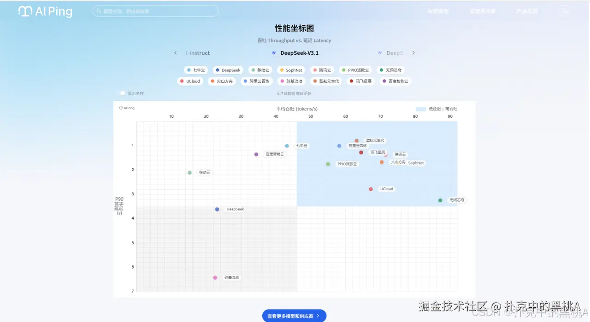Toggle the 火山方舟 legend chip
This screenshot has width=590, height=322.
coord(221,81)
